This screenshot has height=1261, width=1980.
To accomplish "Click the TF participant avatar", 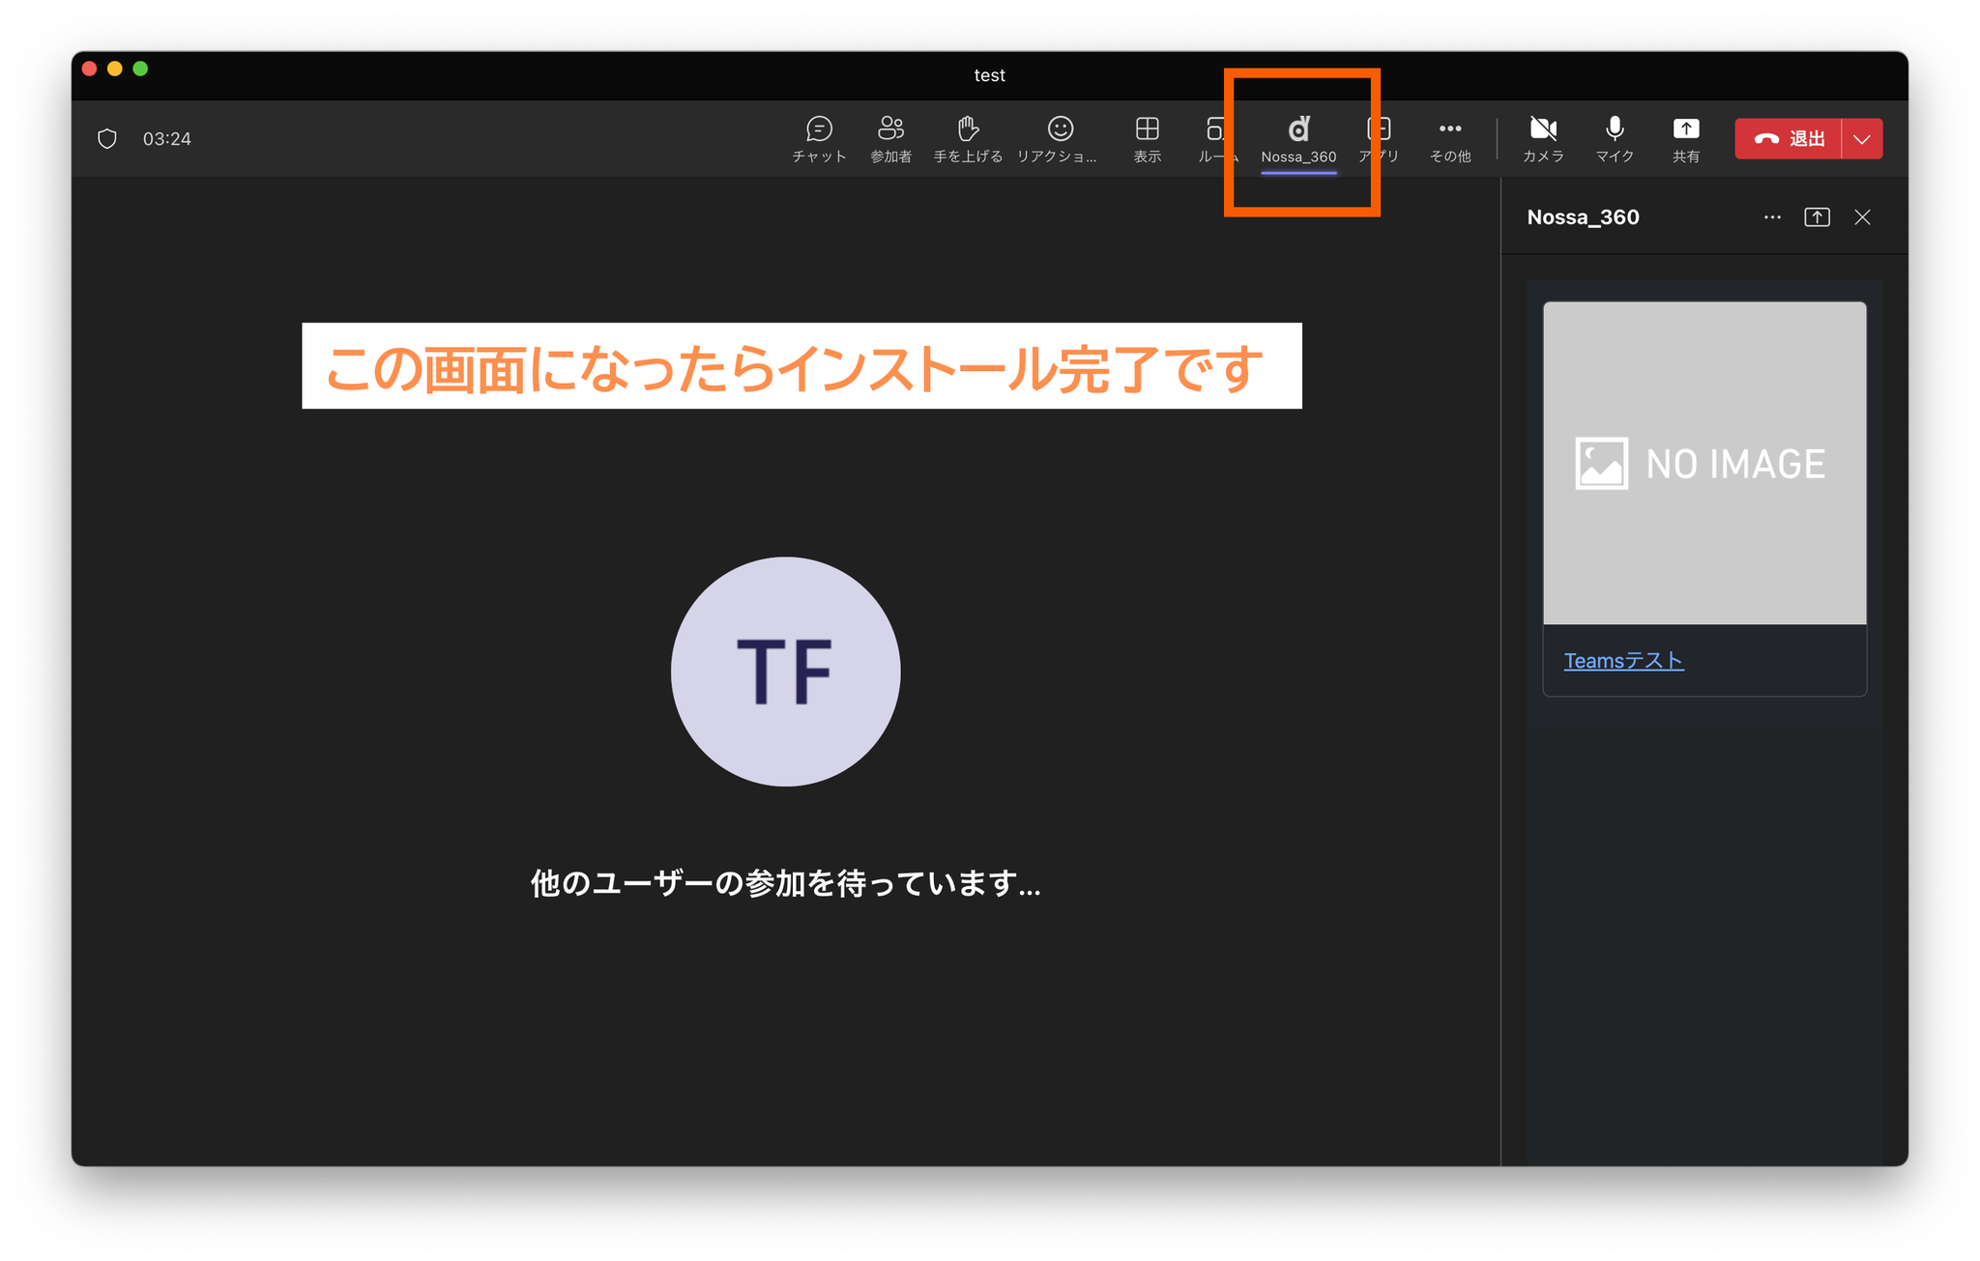I will [x=785, y=671].
